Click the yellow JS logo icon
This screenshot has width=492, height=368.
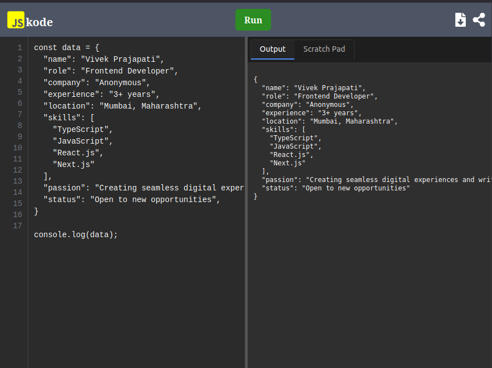pos(16,21)
